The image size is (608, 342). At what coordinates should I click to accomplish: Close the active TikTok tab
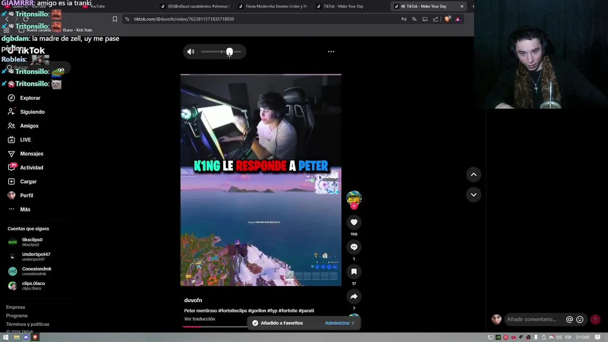[462, 6]
